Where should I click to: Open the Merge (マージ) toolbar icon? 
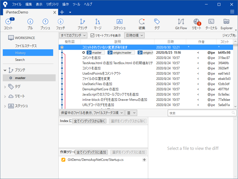(x=98, y=24)
